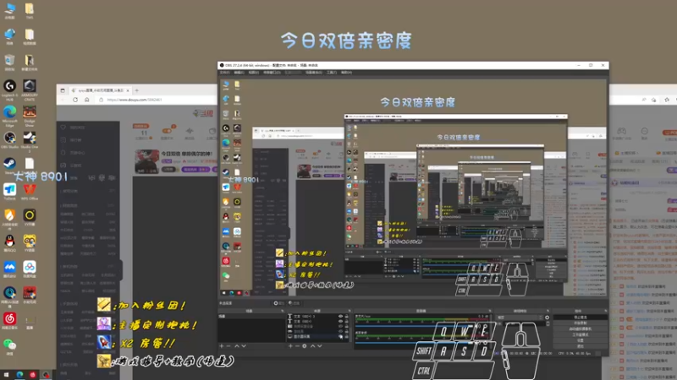Lock the 显示器采集 source
This screenshot has width=677, height=380.
(346, 336)
